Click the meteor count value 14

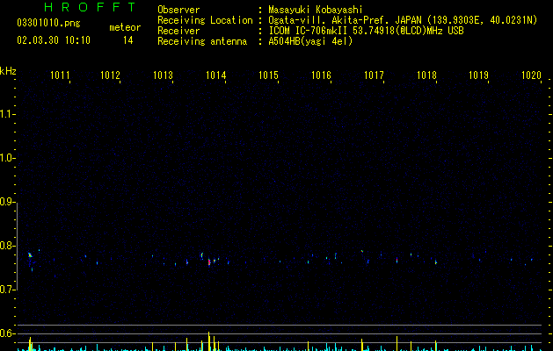pos(128,40)
